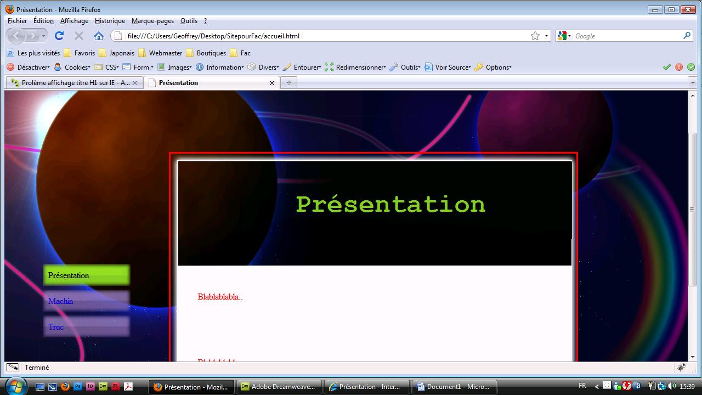Image resolution: width=702 pixels, height=395 pixels.
Task: Launch InDesign from quick launch bar
Action: 90,386
